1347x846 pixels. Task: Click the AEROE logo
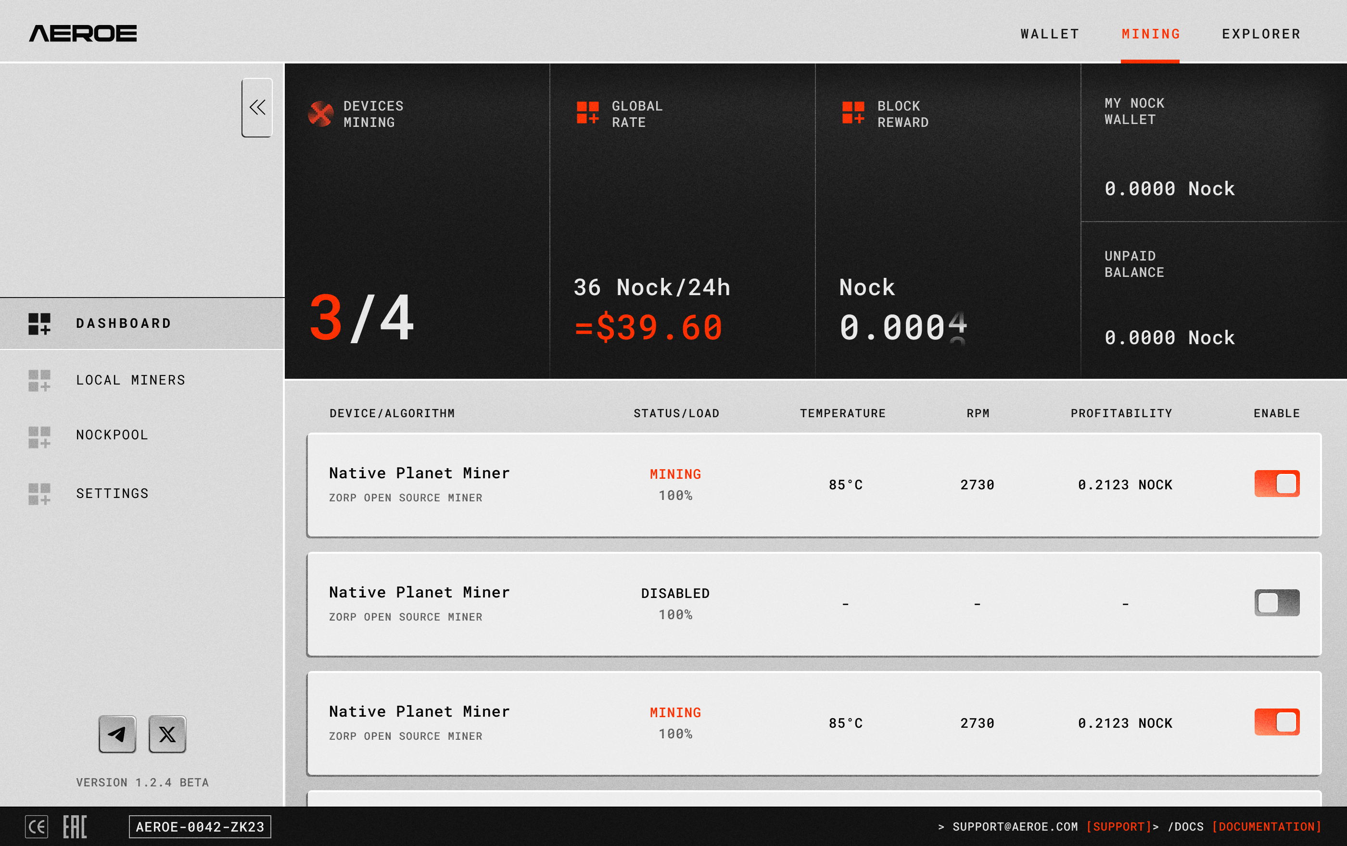pos(83,34)
